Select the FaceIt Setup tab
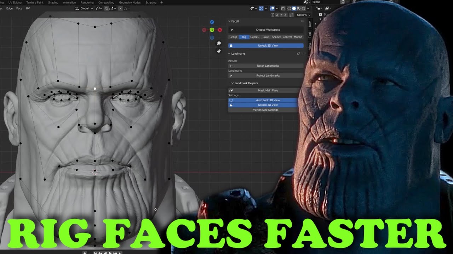The width and height of the screenshot is (453, 254). click(233, 37)
